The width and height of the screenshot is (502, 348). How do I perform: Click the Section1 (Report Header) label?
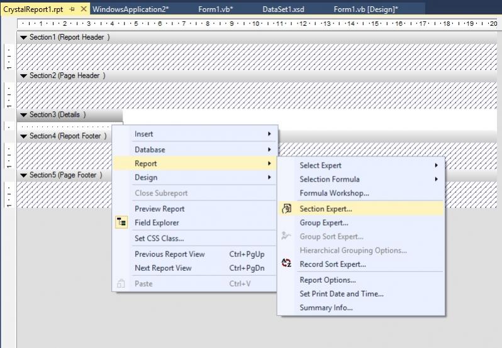pos(69,38)
